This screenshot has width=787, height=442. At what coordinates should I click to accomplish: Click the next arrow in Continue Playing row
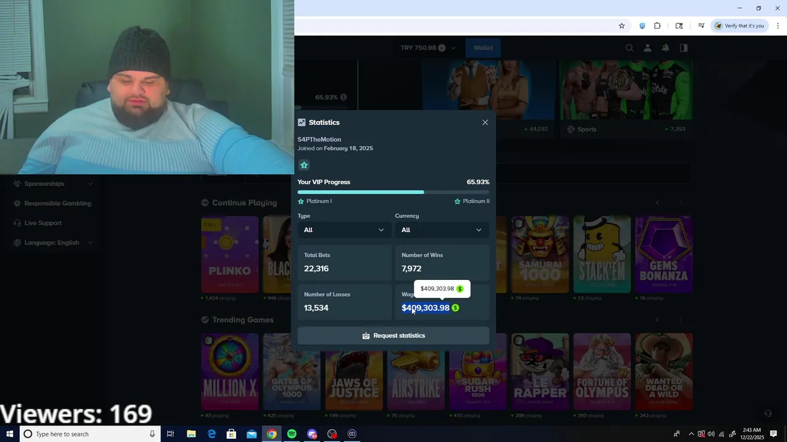(680, 203)
